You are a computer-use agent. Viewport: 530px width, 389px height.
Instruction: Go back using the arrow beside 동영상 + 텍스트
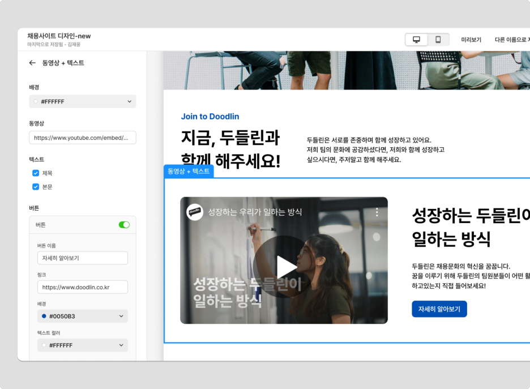coord(32,63)
